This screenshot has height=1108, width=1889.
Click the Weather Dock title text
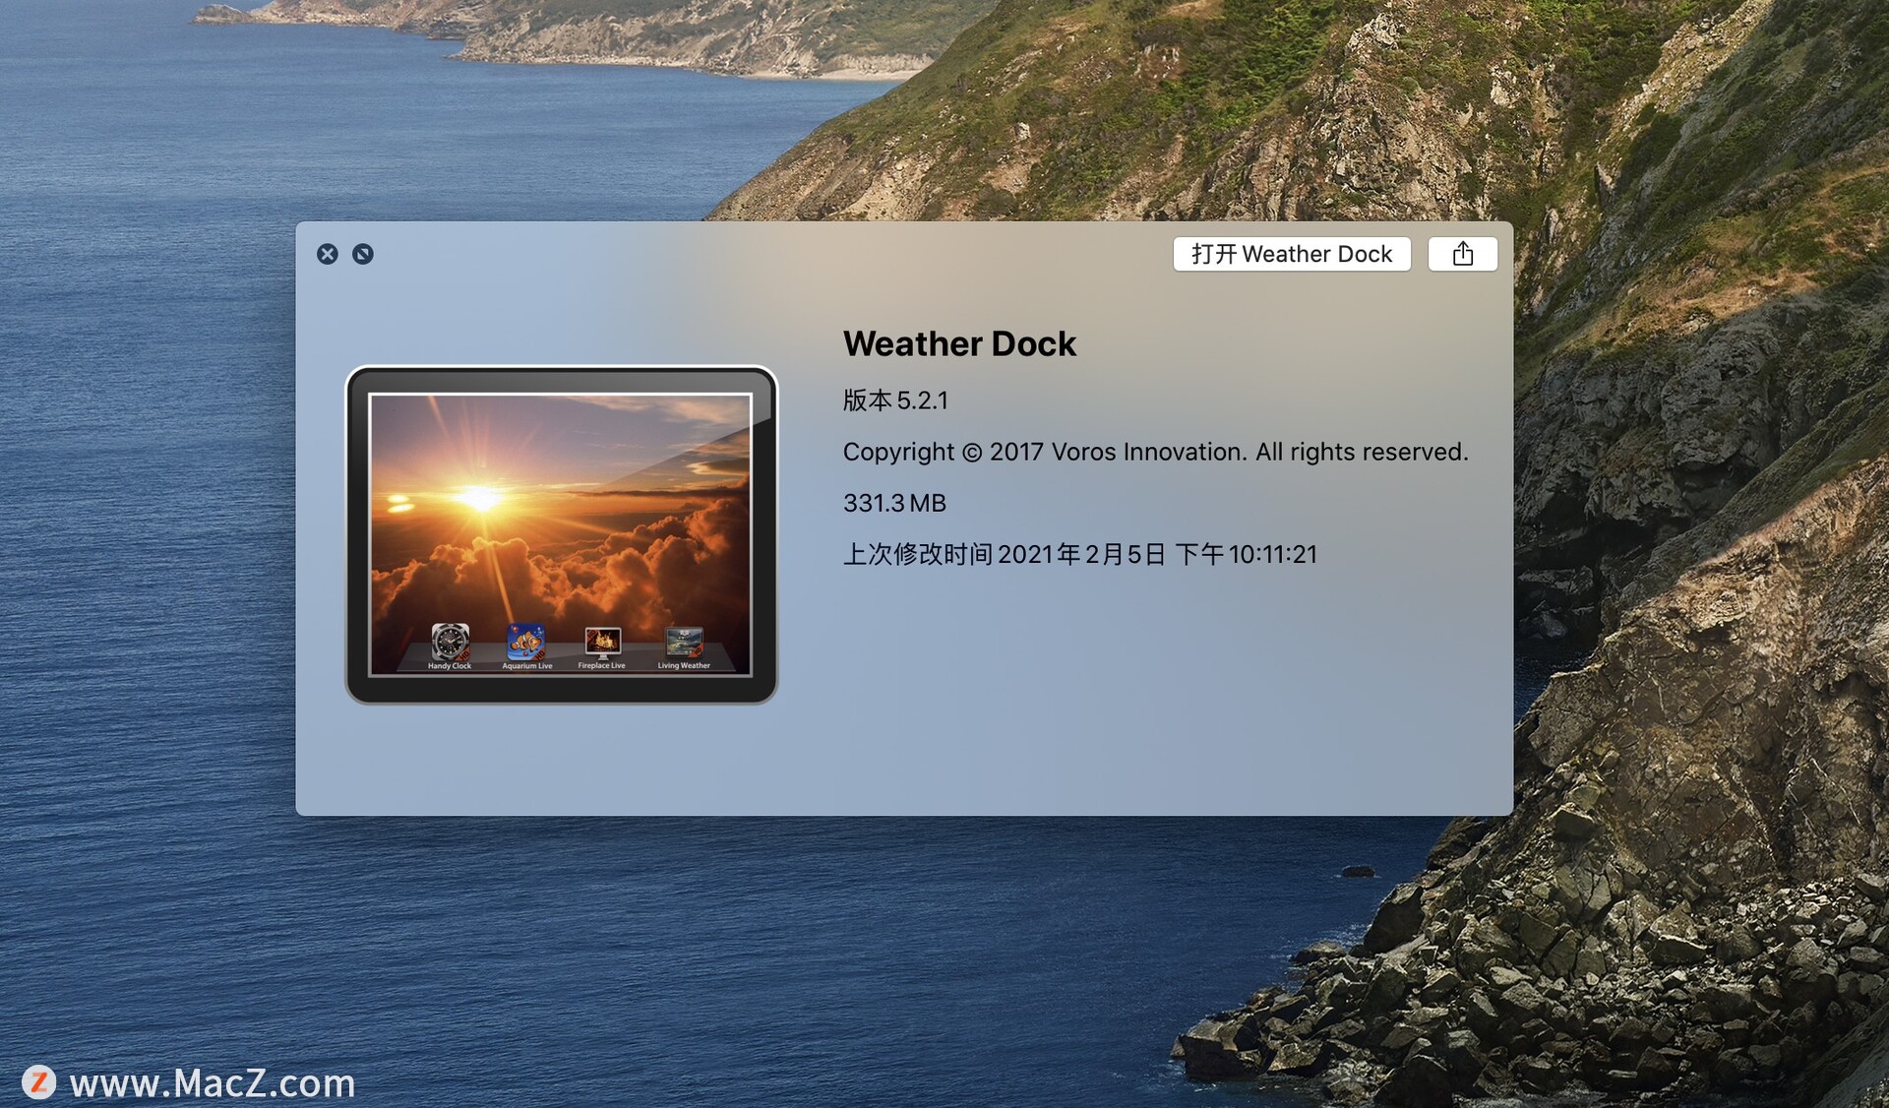[x=959, y=343]
